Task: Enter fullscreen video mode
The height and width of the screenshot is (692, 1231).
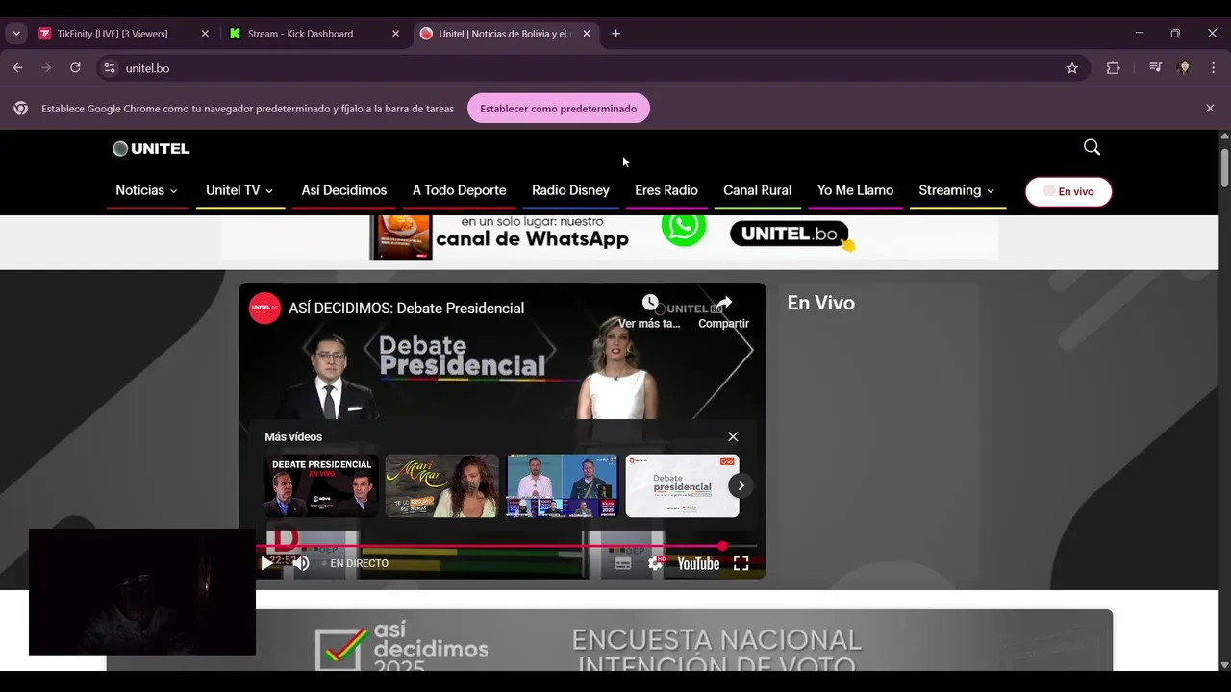Action: coord(741,564)
